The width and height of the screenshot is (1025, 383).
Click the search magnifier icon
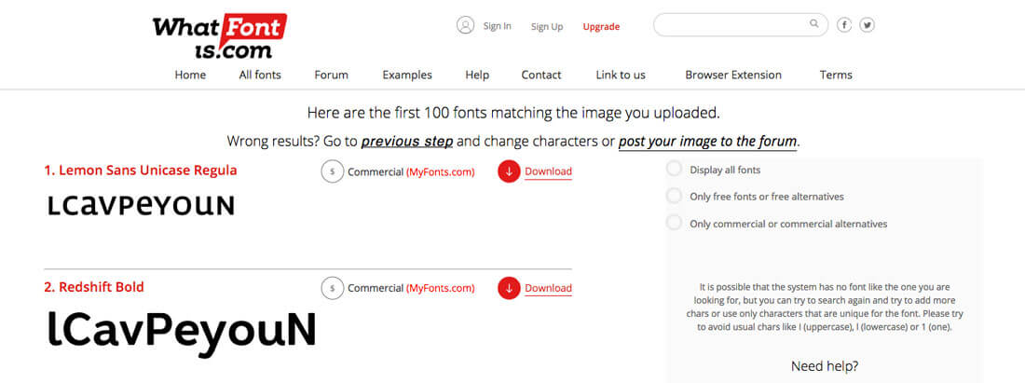814,24
